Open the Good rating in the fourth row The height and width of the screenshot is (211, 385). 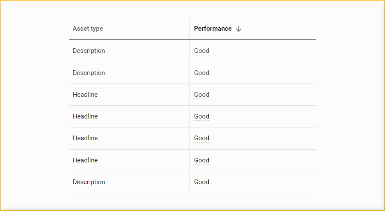(x=201, y=116)
